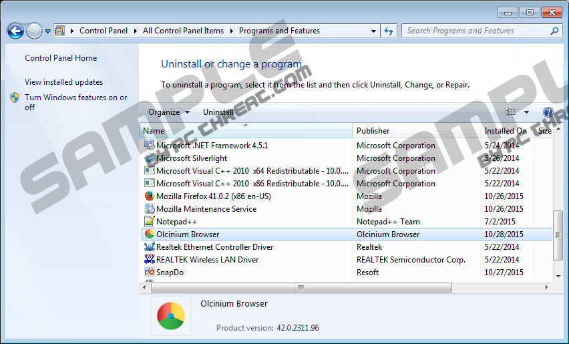This screenshot has width=569, height=344.
Task: Click the 10/28/2015 installed date
Action: pyautogui.click(x=504, y=234)
